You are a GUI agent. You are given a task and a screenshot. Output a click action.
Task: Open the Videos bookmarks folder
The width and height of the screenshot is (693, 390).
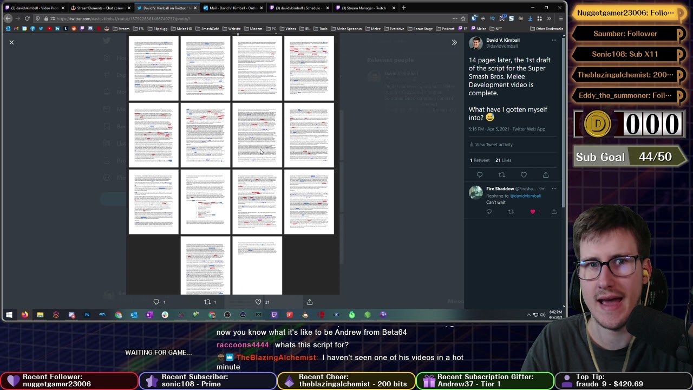pyautogui.click(x=288, y=29)
